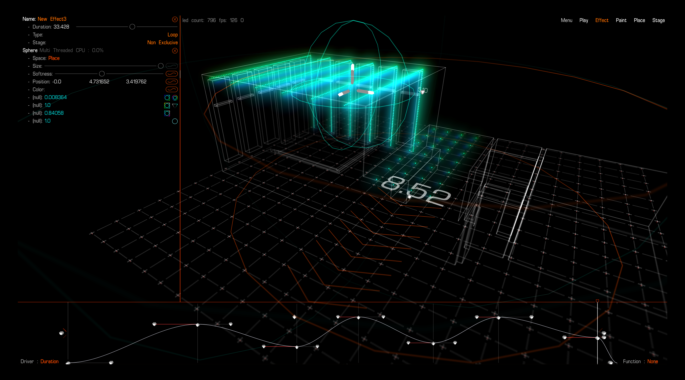
Task: Switch to the Paint mode
Action: (621, 21)
